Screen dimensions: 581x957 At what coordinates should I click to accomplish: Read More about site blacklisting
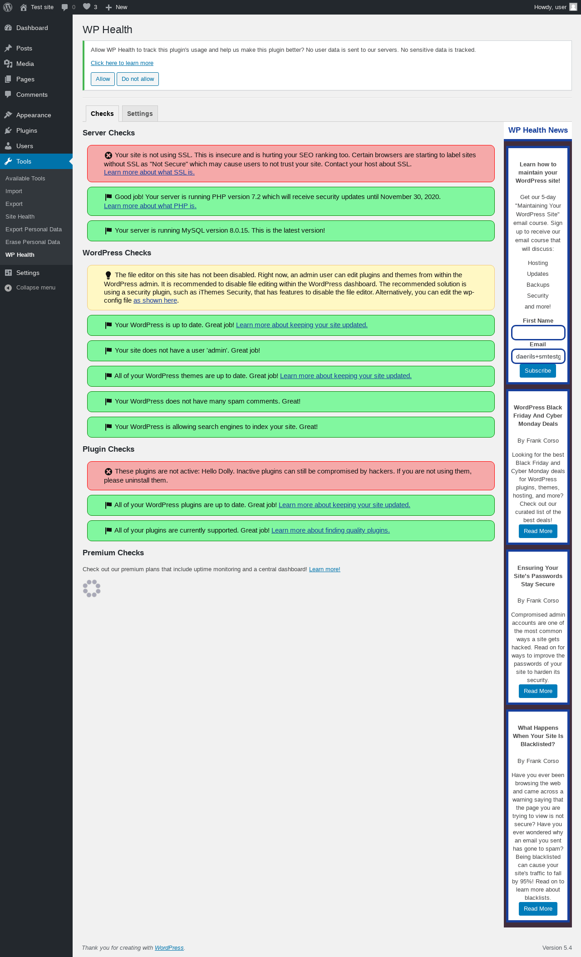538,909
